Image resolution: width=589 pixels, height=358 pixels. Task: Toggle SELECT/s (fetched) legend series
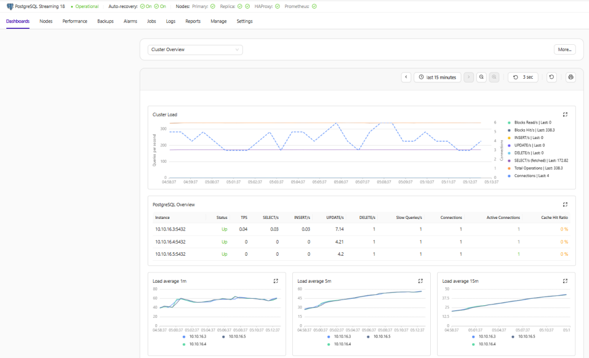point(538,161)
